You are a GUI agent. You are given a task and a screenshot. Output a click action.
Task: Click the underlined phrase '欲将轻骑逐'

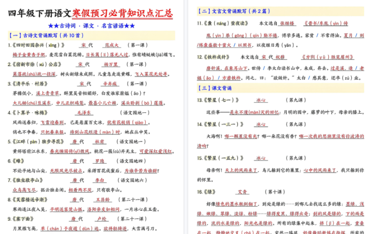pyautogui.click(x=115, y=228)
